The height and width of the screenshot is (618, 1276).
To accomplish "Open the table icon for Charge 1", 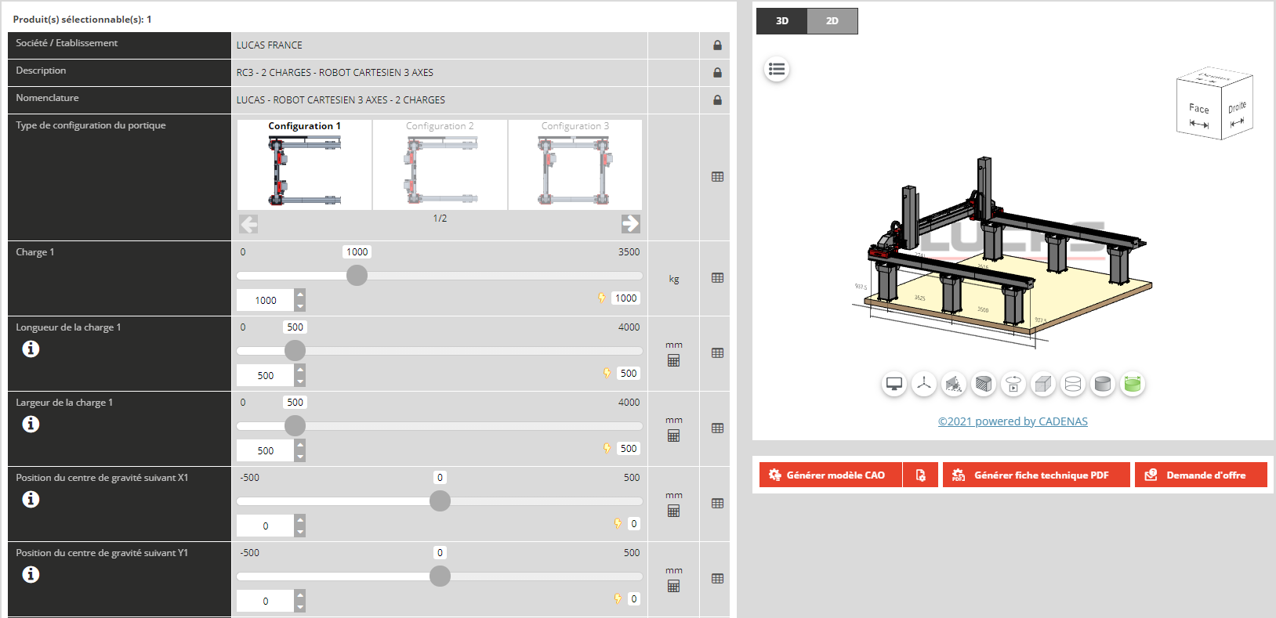I will [717, 278].
